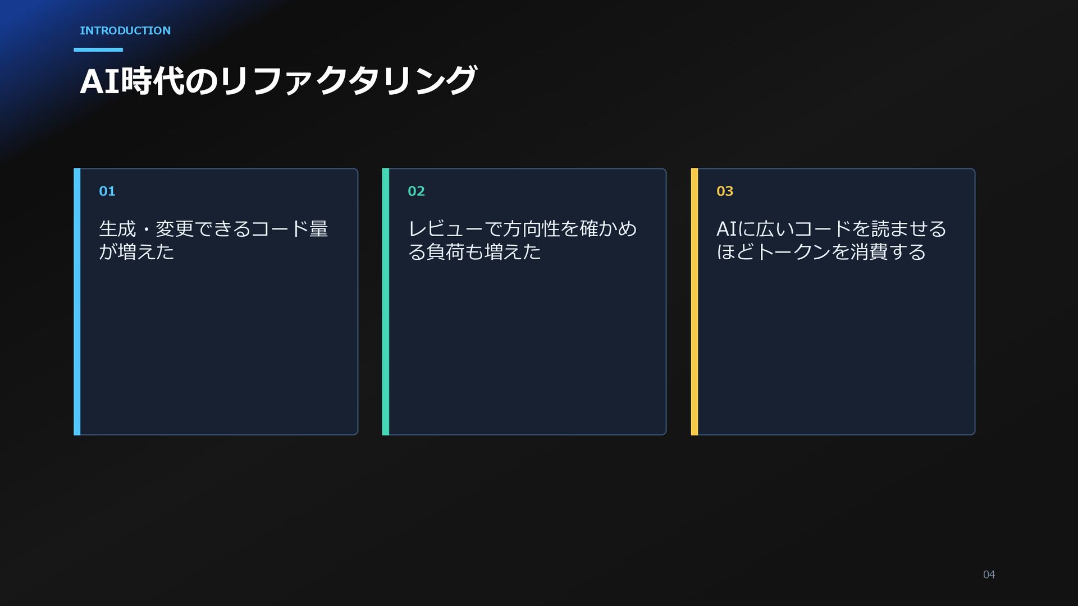Click the empty body of card 02
This screenshot has height=606, width=1078.
pos(528,348)
